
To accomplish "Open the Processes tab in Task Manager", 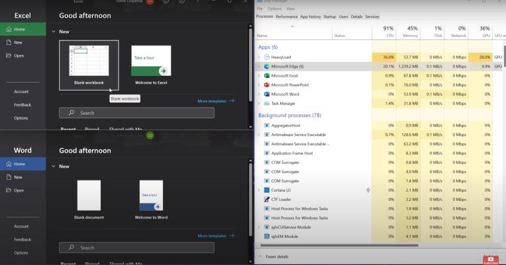I will [265, 17].
